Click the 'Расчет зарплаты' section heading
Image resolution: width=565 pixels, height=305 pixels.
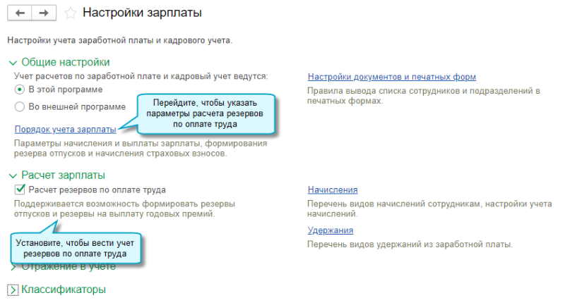[63, 175]
